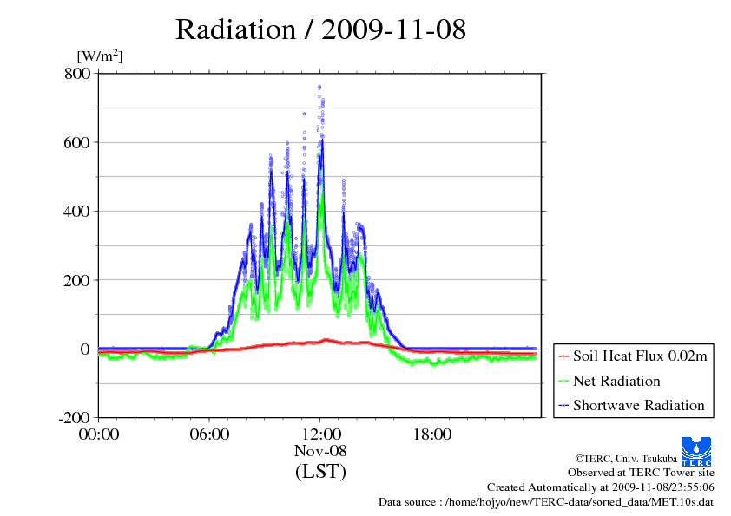Click the highest shortwave radiation peak point
731x516 pixels.
(x=319, y=87)
